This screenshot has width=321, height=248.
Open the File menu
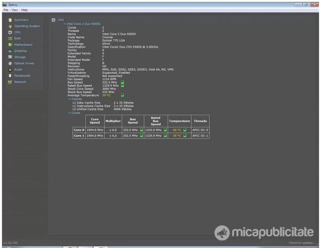(x=6, y=10)
